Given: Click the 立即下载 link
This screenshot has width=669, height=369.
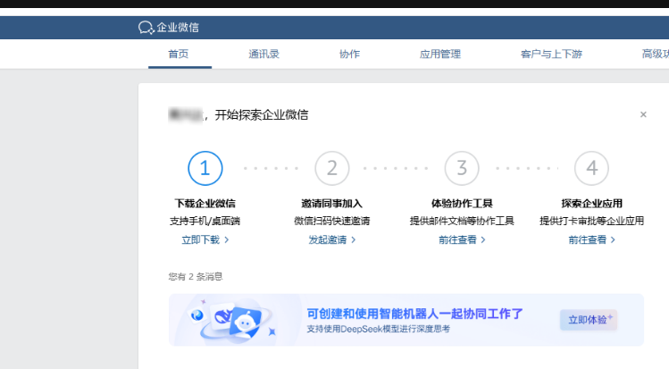Looking at the screenshot, I should (x=205, y=239).
